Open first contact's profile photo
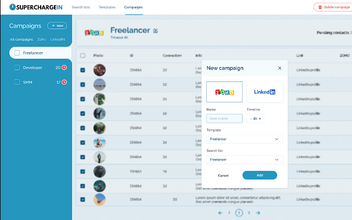 point(100,70)
